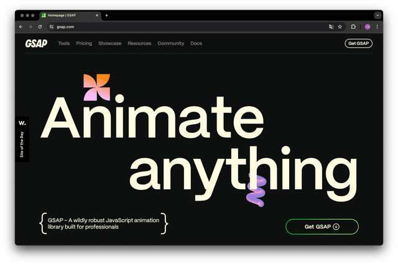Open the Docs nav link

(x=196, y=43)
